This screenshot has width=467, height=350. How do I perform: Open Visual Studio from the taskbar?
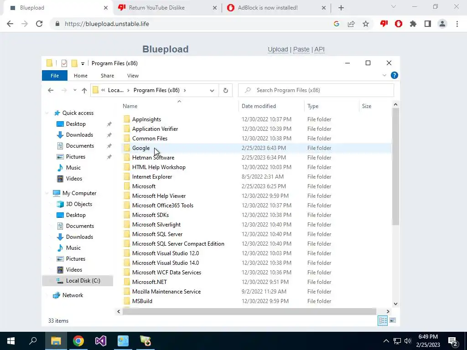[x=101, y=341]
